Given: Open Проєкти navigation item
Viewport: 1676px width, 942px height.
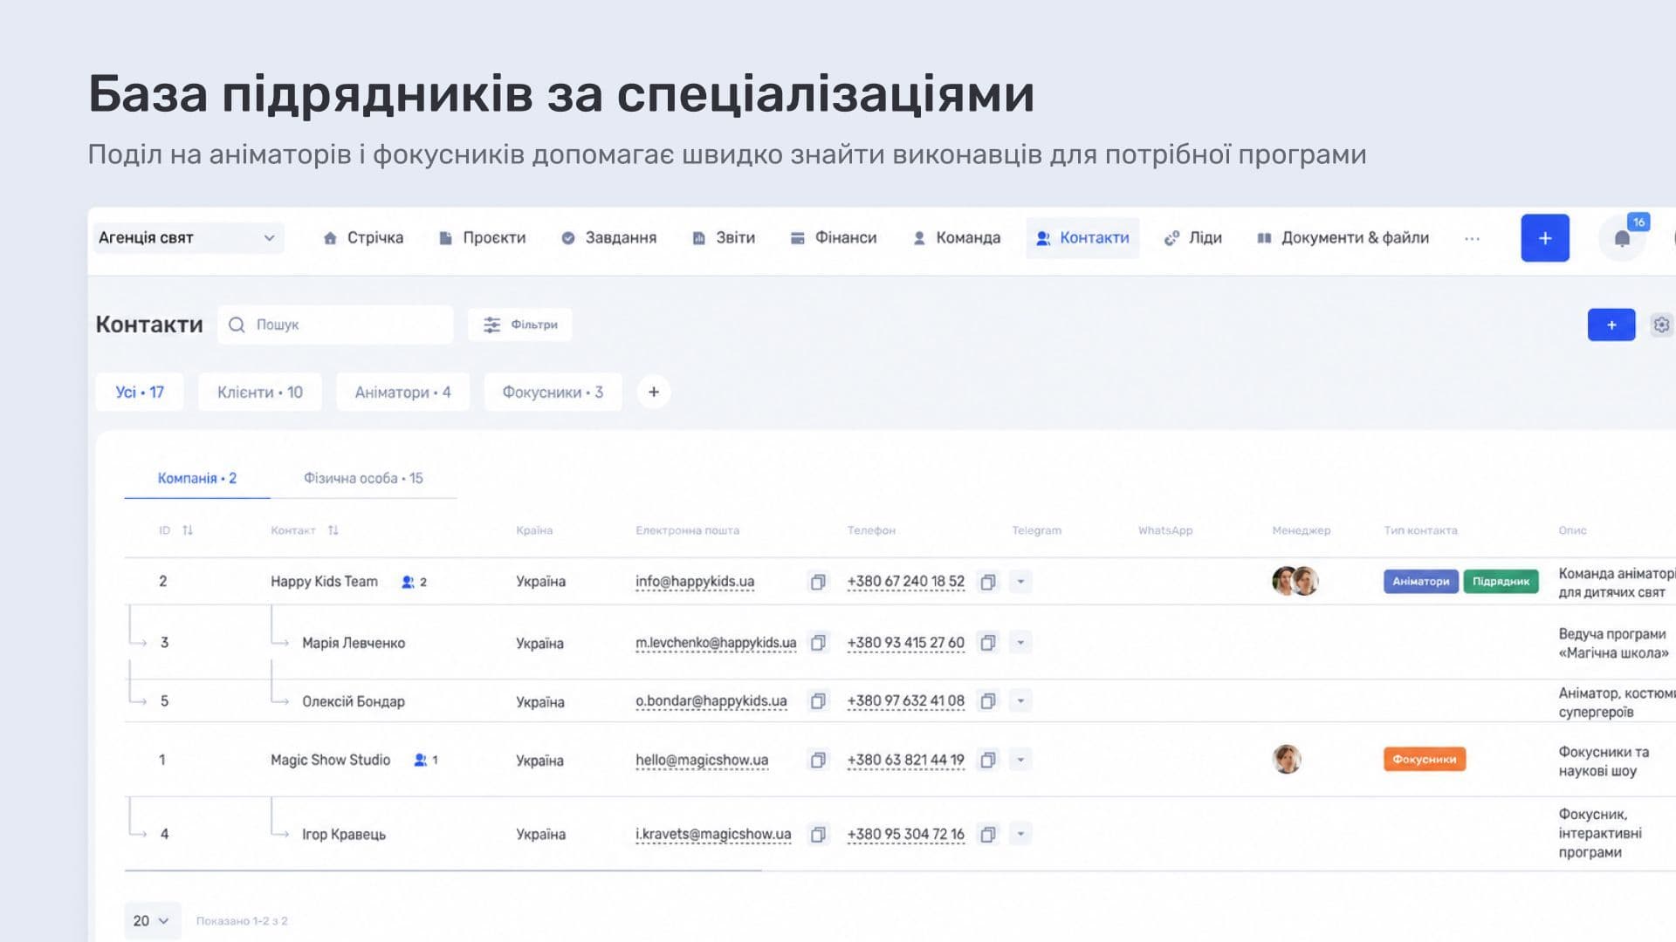Looking at the screenshot, I should (483, 238).
